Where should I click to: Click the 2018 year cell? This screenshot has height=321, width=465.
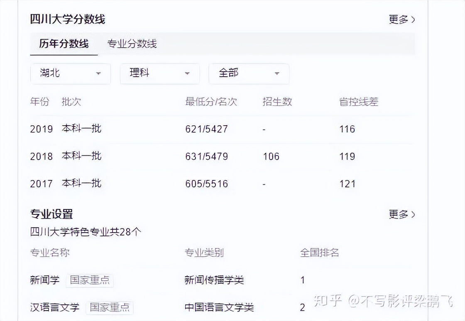[42, 156]
